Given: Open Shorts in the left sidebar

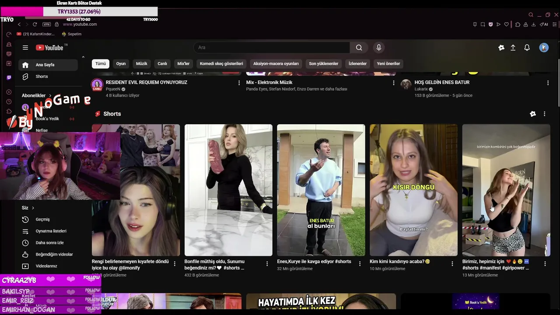Looking at the screenshot, I should 48,77.
